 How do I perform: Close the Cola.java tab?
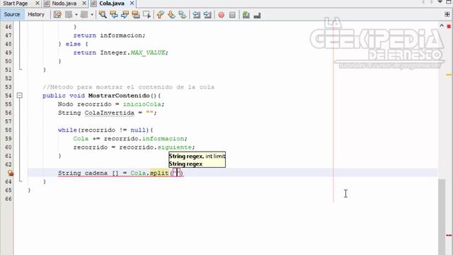coord(132,3)
